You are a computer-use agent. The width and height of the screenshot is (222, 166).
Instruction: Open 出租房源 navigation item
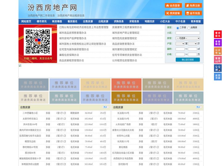coord(103,22)
